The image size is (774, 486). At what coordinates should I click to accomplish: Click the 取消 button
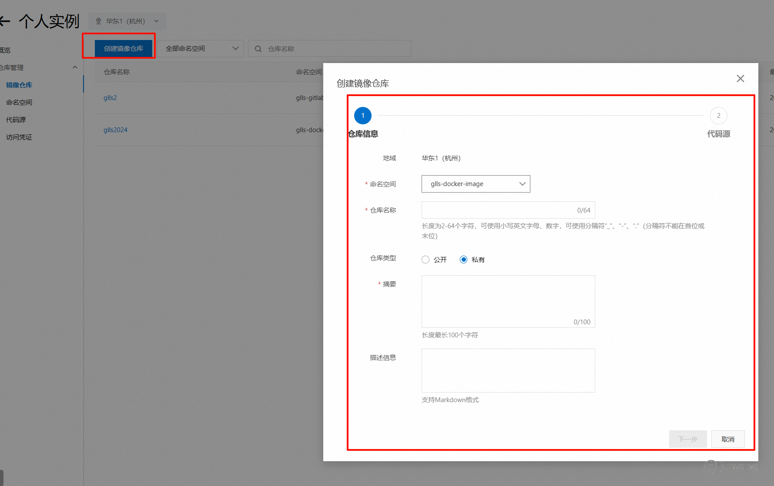[728, 439]
